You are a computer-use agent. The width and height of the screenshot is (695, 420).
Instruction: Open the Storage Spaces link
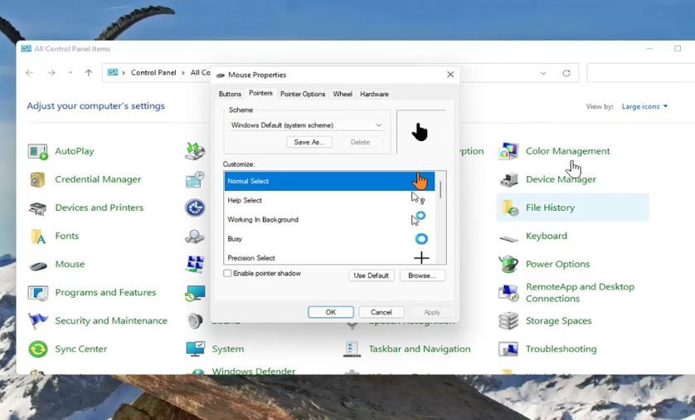(558, 320)
